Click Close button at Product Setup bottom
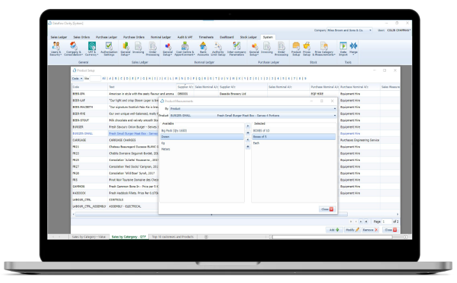457x283 pixels. (x=391, y=230)
